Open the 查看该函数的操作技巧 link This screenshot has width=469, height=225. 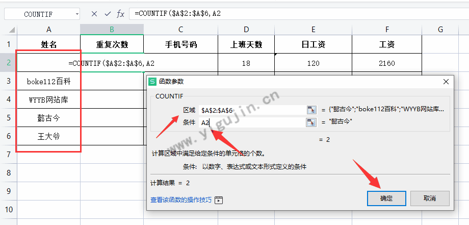pos(181,200)
